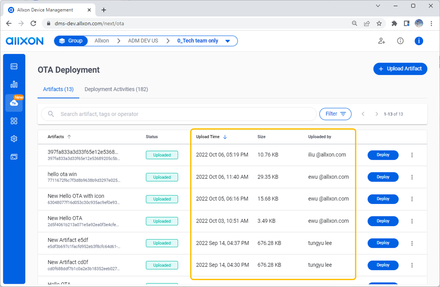
Task: Click the Uploaded status badge for New Artifact e5df
Action: [162, 243]
